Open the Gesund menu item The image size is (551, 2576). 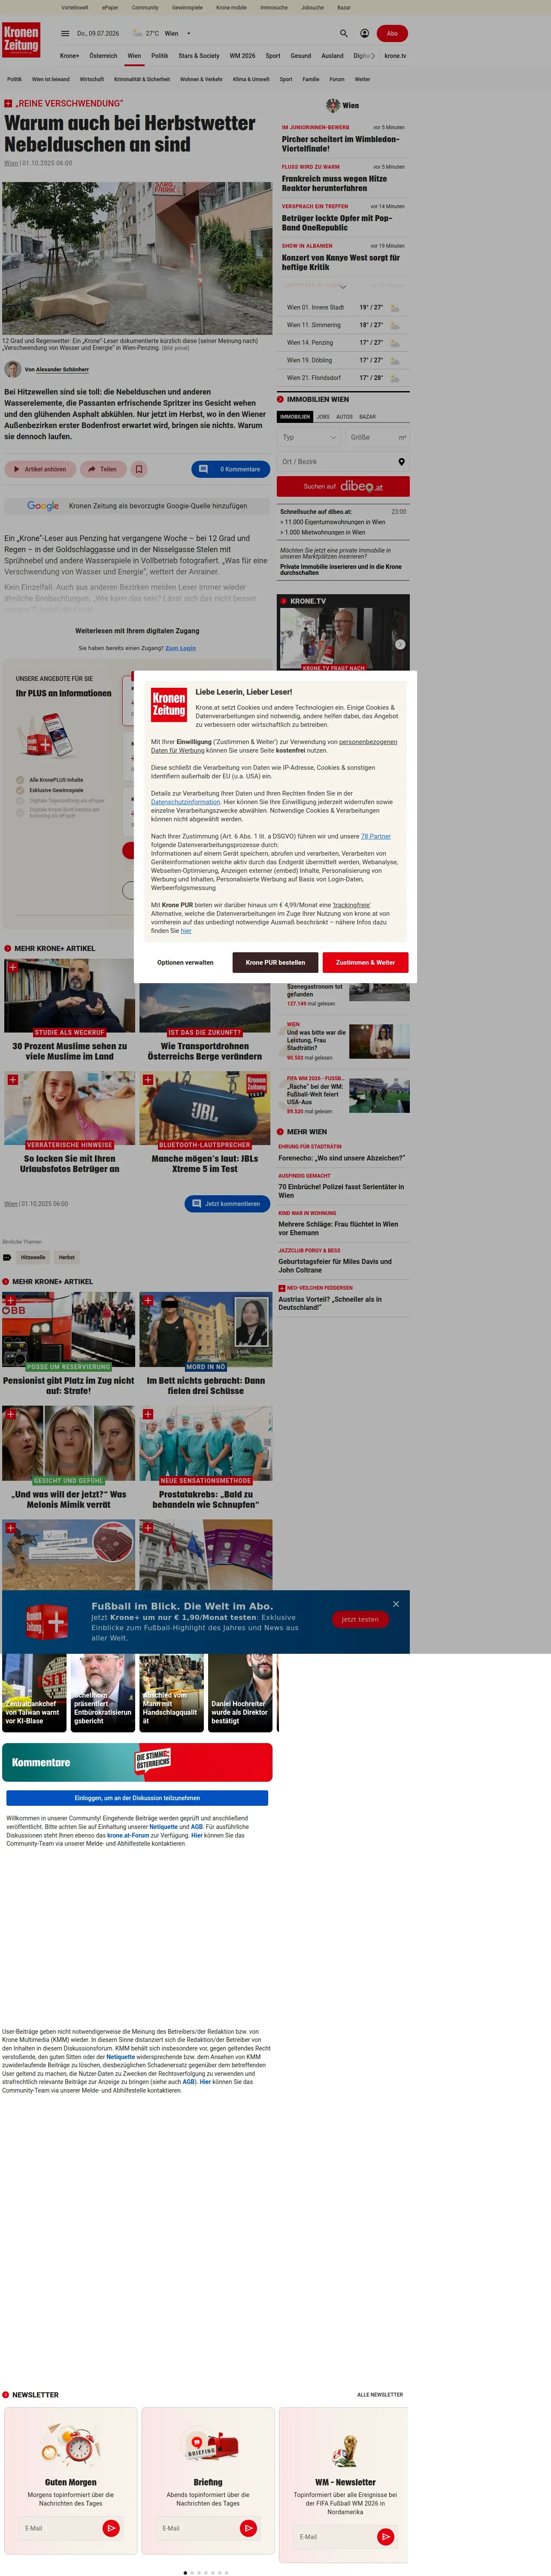coord(301,56)
